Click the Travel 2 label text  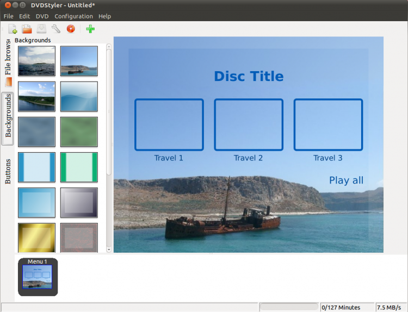pos(248,158)
